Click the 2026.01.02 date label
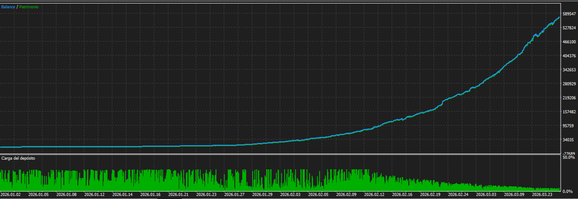Image resolution: width=578 pixels, height=199 pixels. (11, 194)
